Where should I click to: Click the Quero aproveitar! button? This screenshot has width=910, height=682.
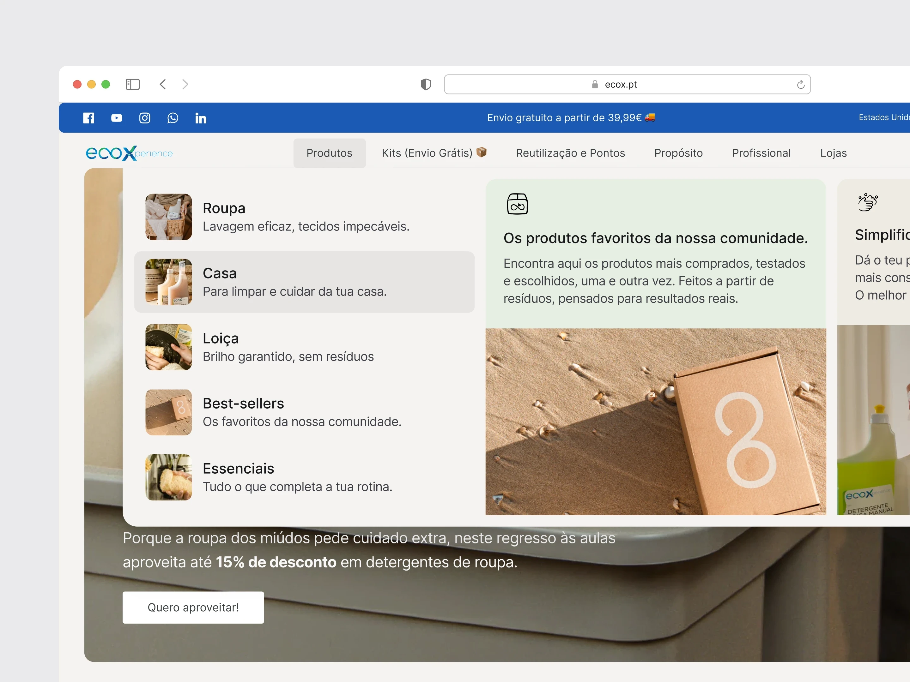click(x=193, y=607)
